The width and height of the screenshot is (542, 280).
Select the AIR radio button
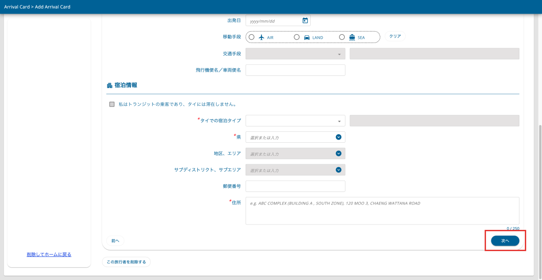point(251,37)
